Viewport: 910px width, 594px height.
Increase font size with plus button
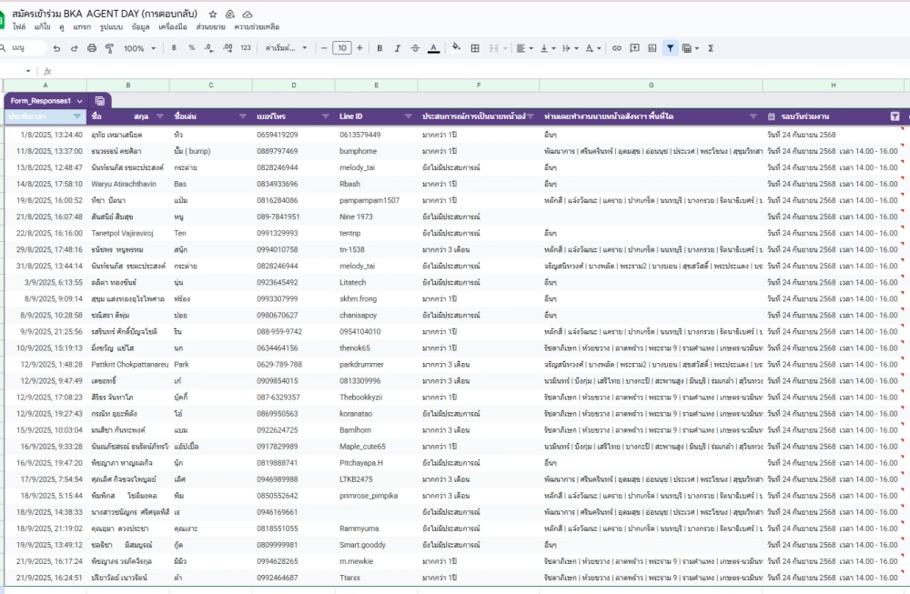coord(359,48)
